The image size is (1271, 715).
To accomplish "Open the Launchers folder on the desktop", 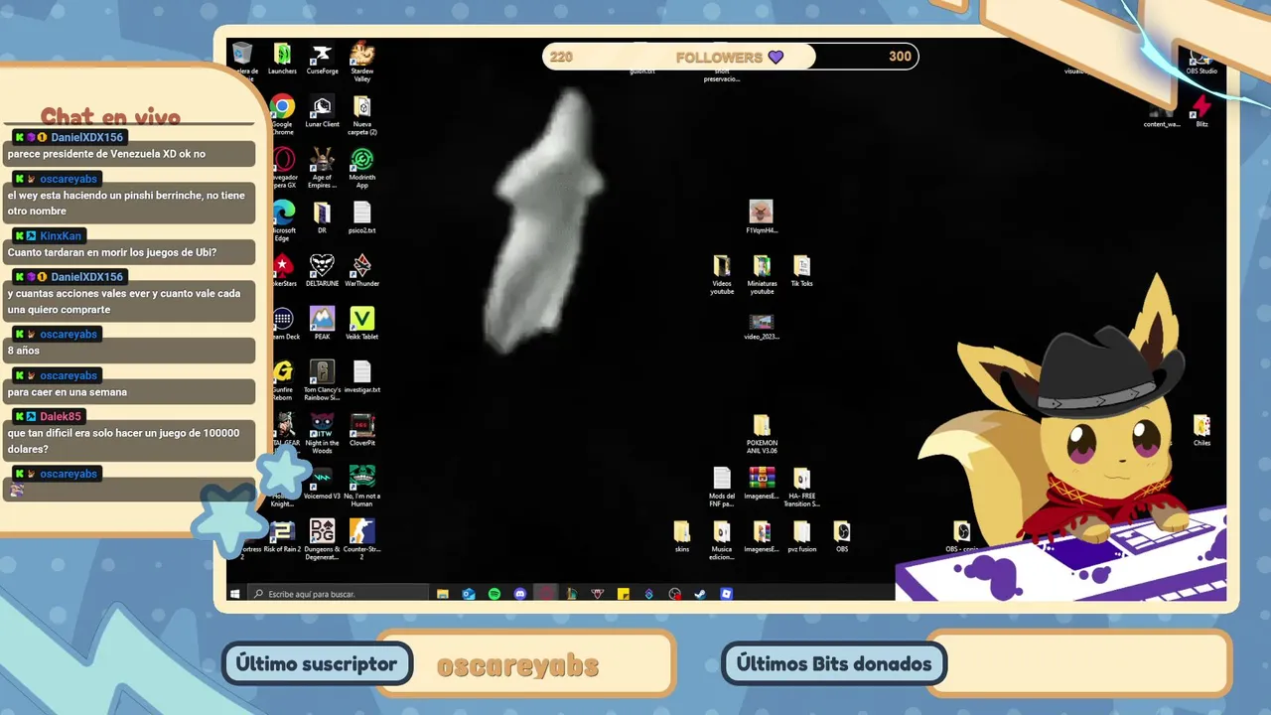I will click(x=282, y=59).
